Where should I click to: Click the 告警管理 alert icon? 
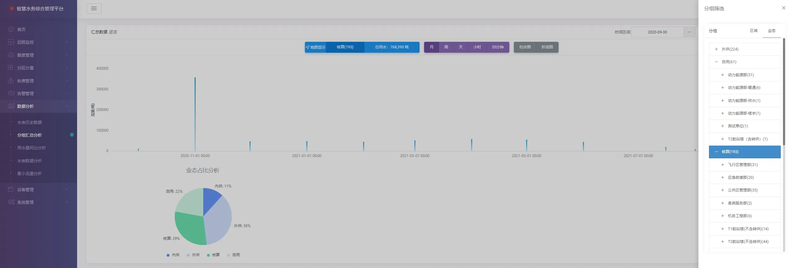[x=11, y=93]
